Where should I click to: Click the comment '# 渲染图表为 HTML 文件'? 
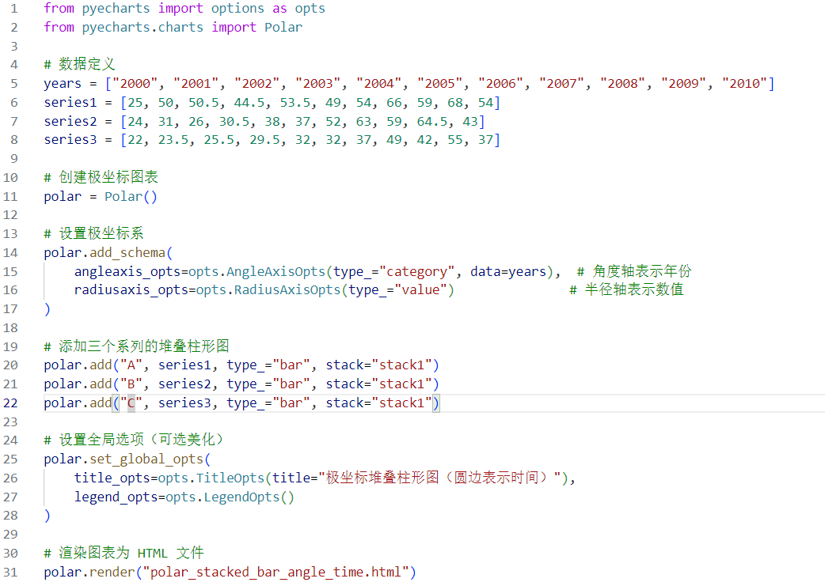(x=124, y=553)
